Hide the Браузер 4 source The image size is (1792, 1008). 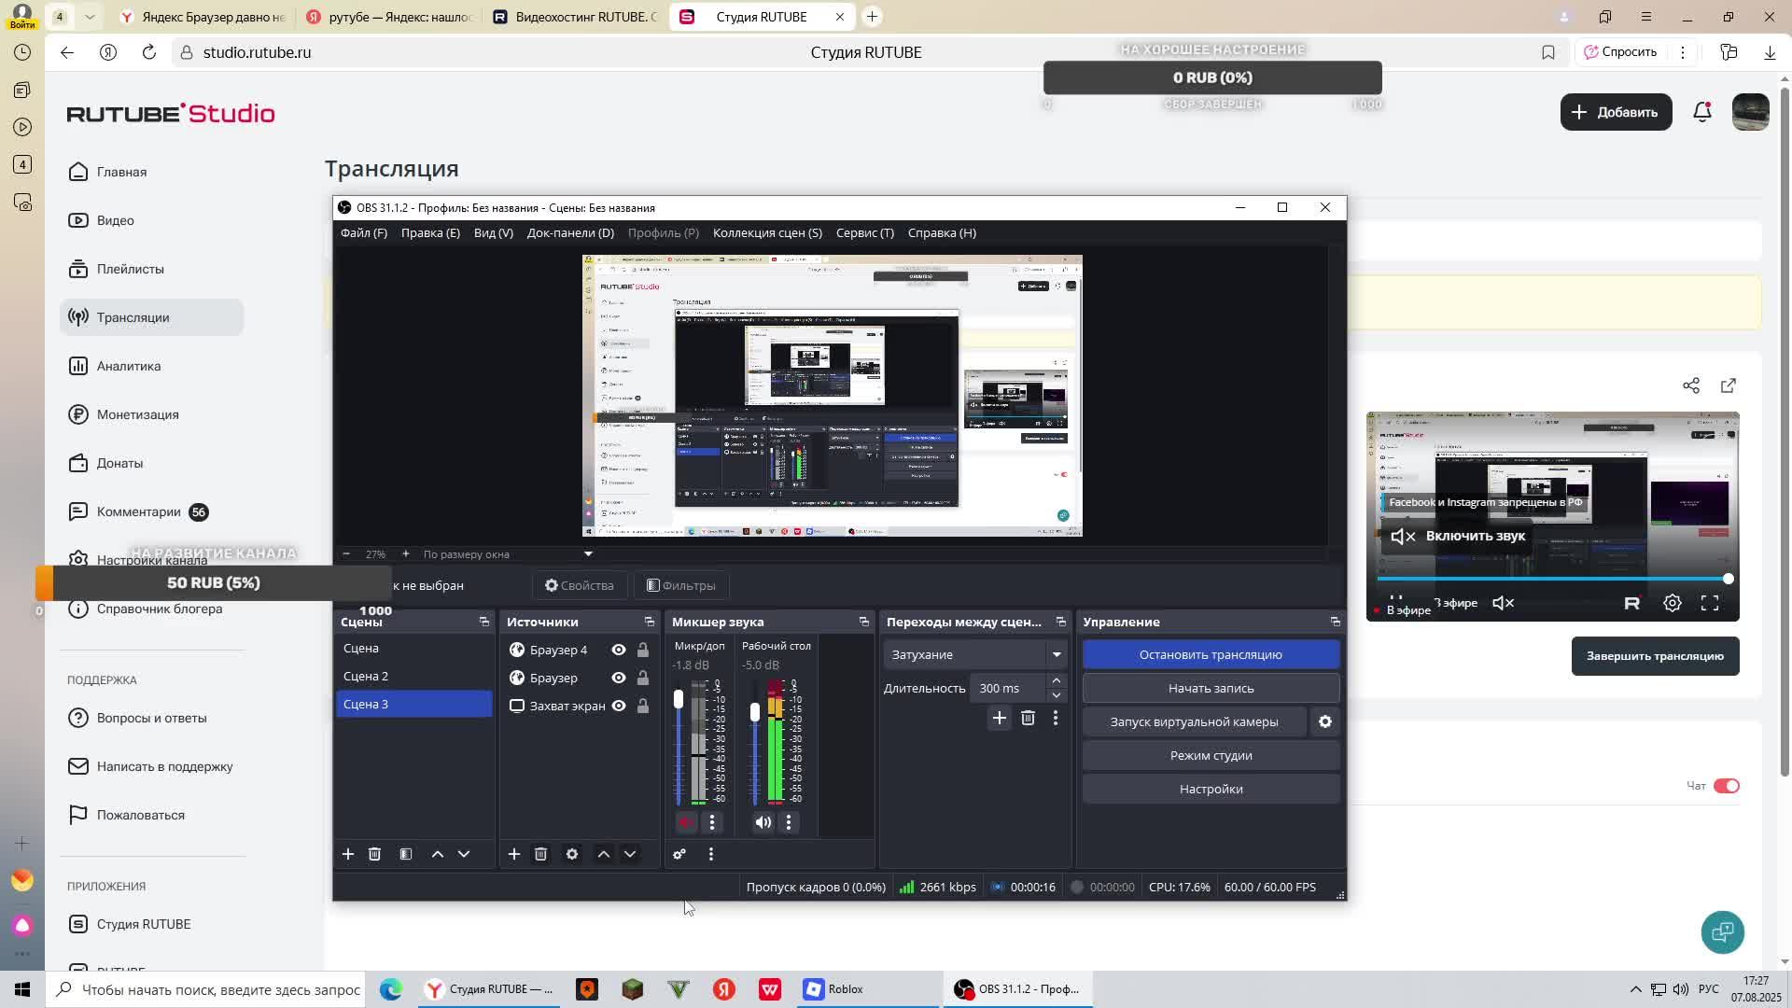coord(619,650)
